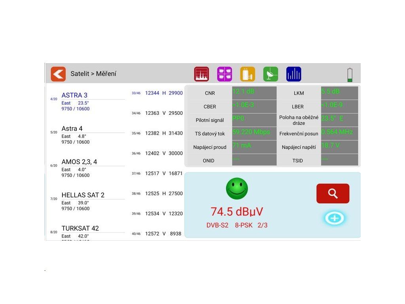Click Napájecí napětí value 18.7 V
The image size is (405, 304).
click(x=339, y=147)
